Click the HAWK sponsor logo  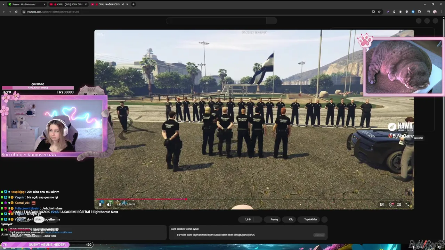pos(400,126)
